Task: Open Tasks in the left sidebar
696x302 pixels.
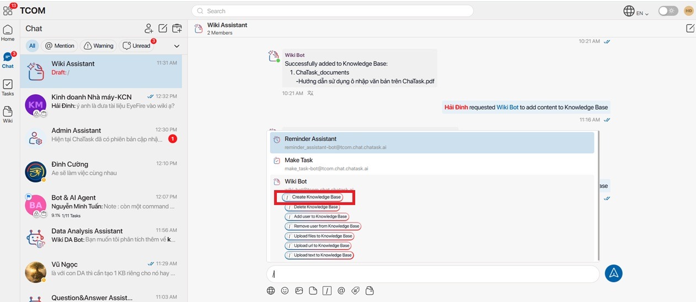Action: [8, 88]
